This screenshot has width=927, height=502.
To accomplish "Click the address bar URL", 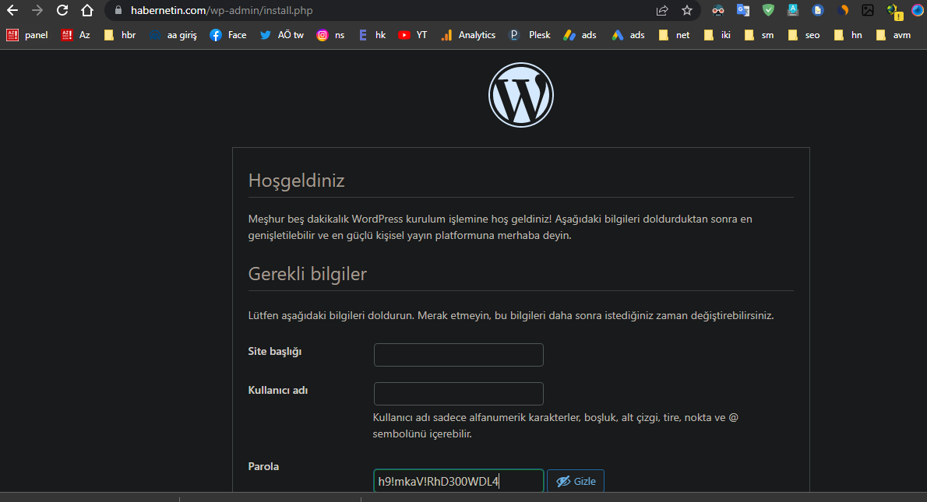I will 222,11.
